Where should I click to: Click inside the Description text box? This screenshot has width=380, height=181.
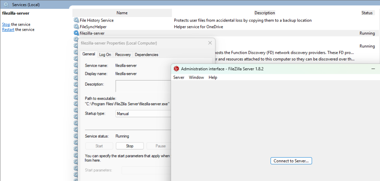(x=142, y=86)
